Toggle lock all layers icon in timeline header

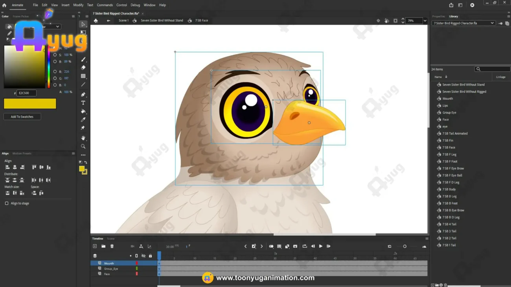pos(150,256)
